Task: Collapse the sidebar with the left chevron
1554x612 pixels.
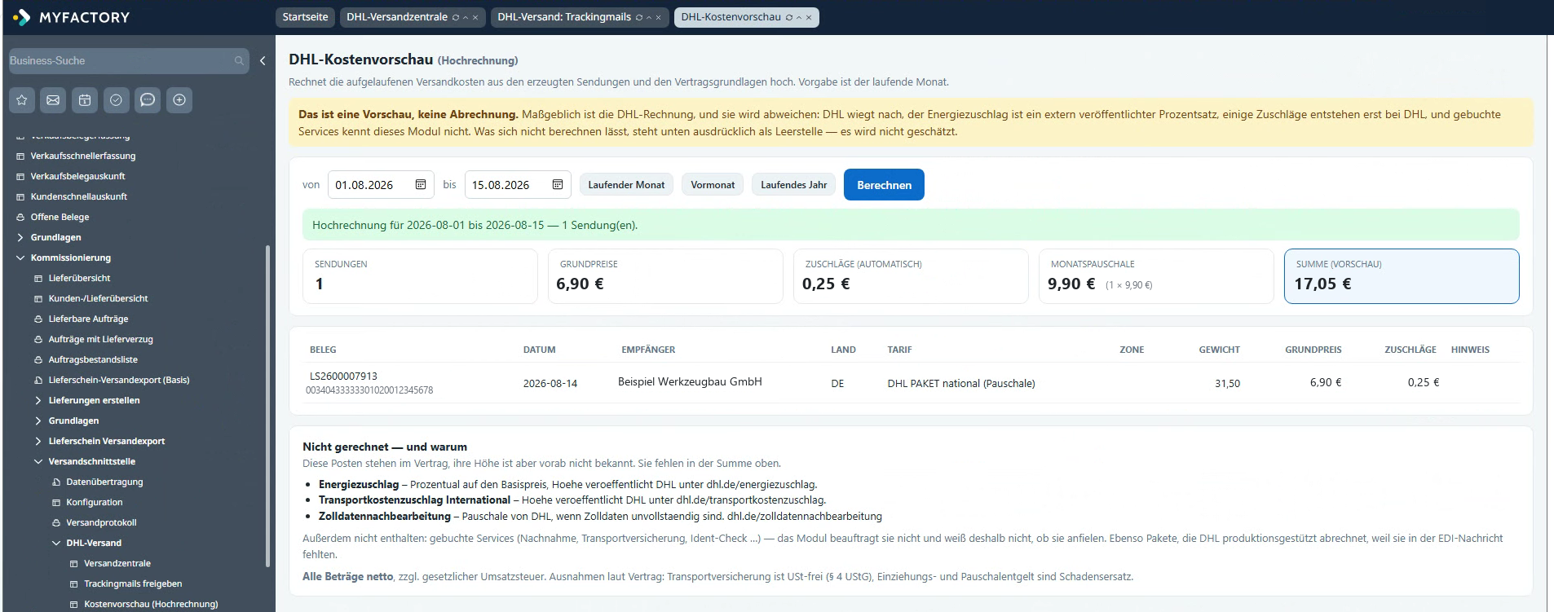Action: [263, 61]
